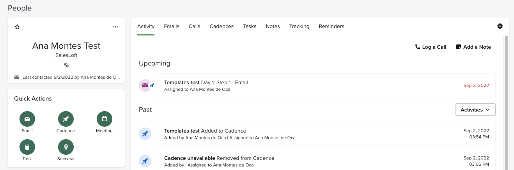Open the three-dot more options menu

tap(115, 27)
